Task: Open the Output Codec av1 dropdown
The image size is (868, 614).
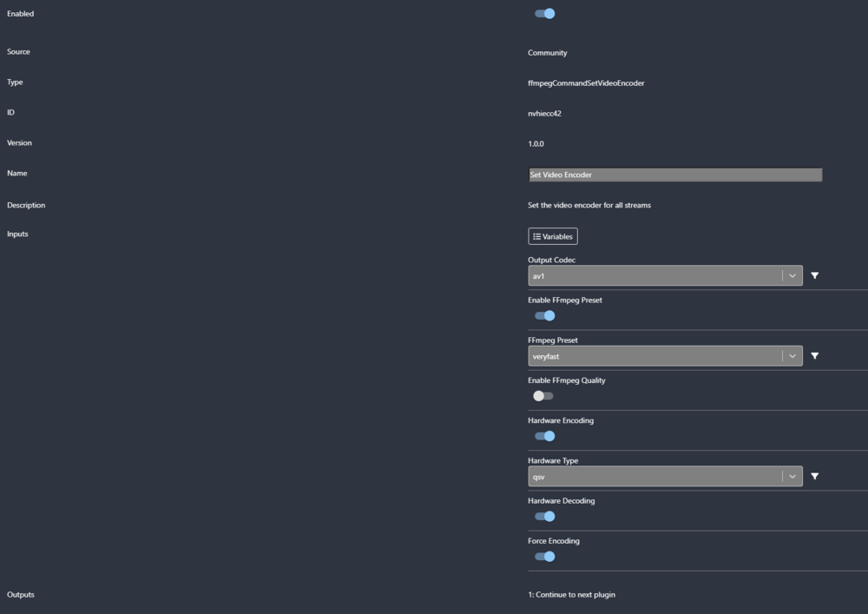Action: (666, 275)
